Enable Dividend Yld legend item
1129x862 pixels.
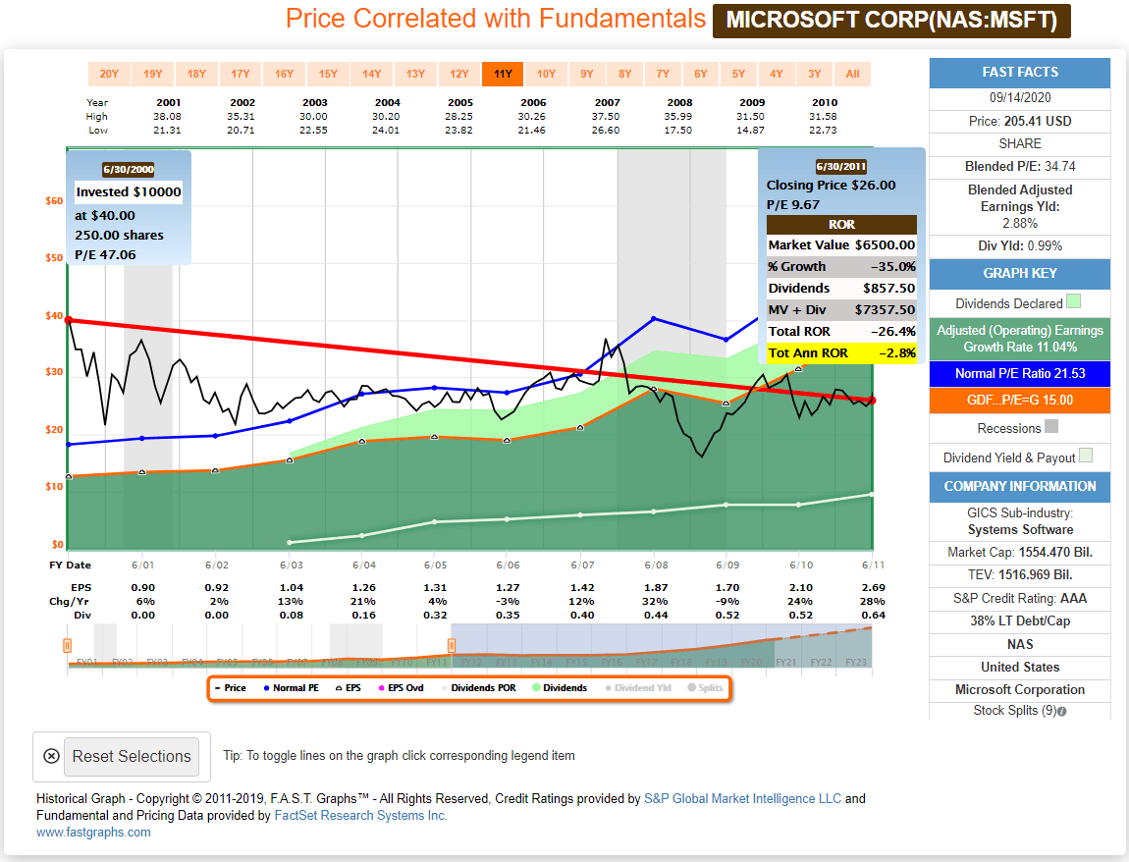tap(638, 687)
